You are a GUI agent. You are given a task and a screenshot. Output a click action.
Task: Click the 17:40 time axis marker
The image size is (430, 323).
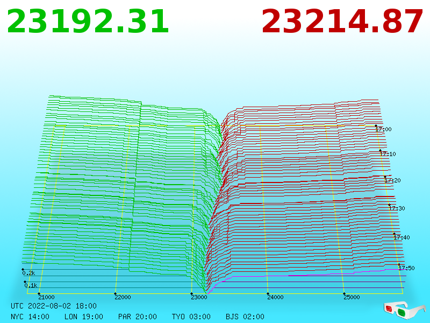click(402, 237)
